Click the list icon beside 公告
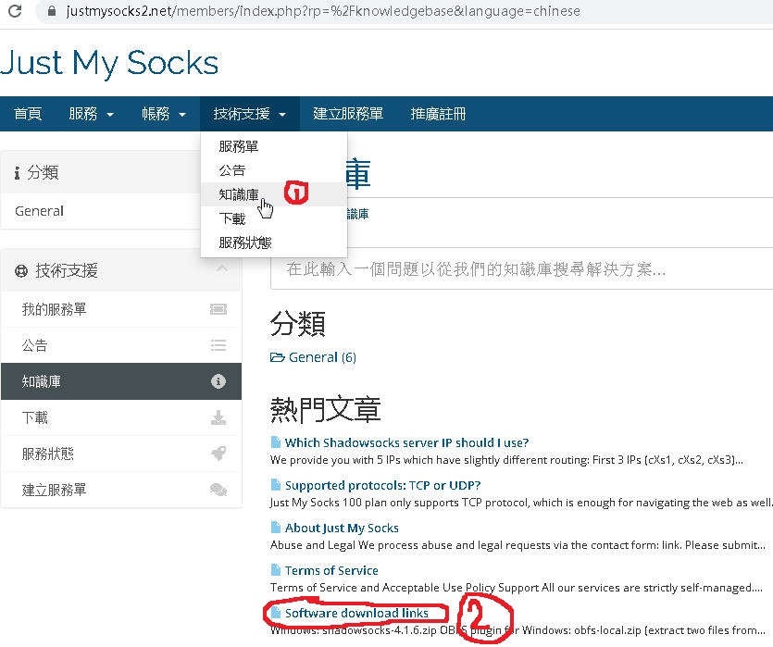 coord(218,345)
